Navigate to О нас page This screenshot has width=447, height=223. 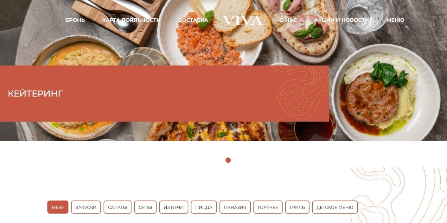coord(288,20)
